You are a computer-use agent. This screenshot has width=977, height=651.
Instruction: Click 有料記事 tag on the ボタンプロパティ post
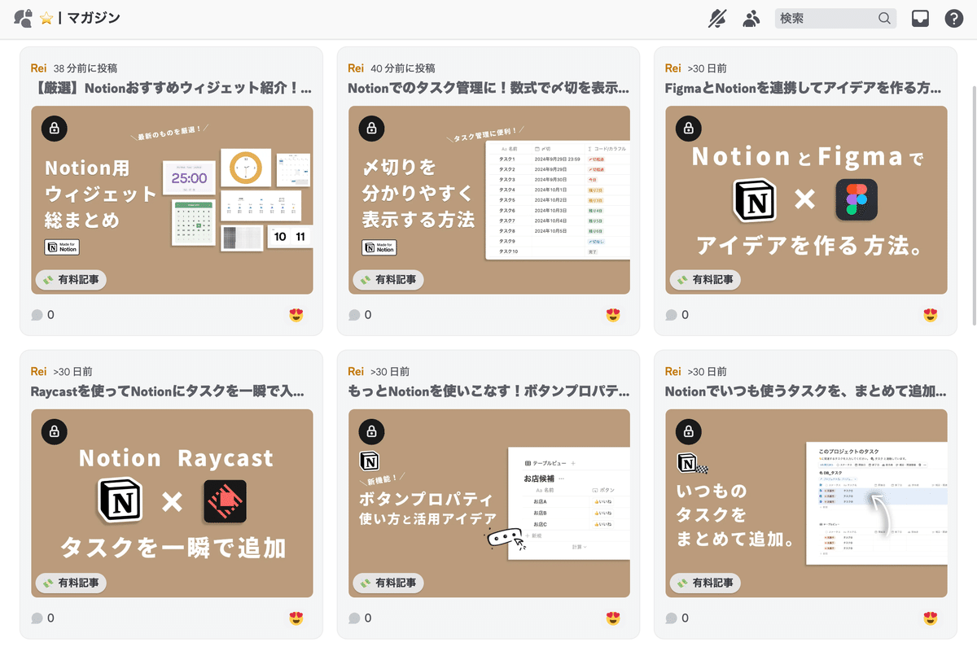pos(388,583)
